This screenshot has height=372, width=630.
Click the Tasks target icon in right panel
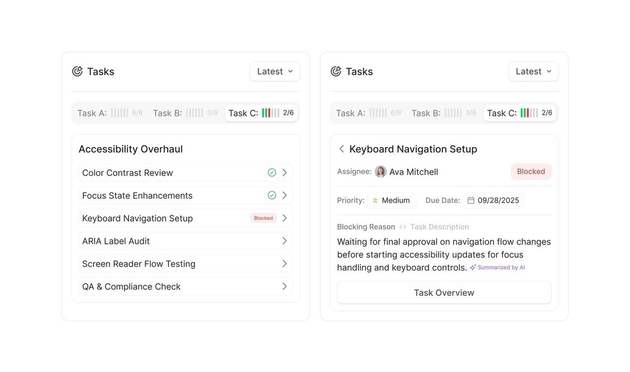point(336,71)
